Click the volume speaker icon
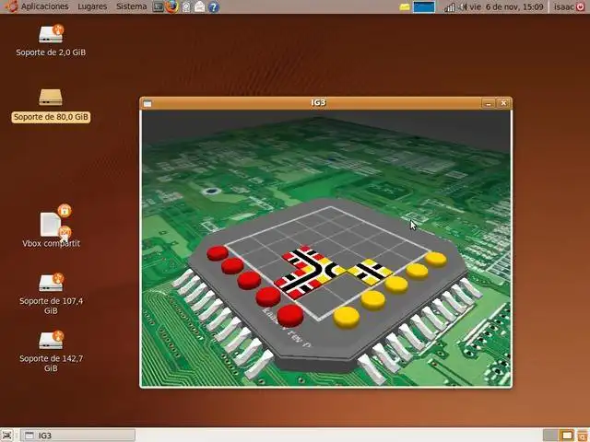590x442 pixels. pyautogui.click(x=463, y=6)
